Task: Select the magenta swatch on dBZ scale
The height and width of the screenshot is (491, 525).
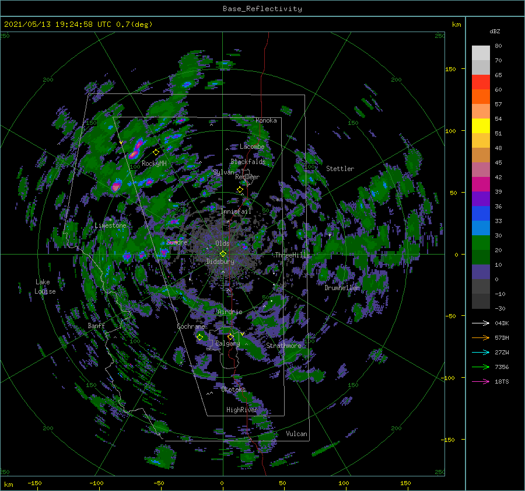Action: (481, 184)
